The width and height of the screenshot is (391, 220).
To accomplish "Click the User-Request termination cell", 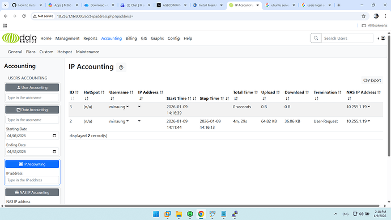I will click(326, 121).
